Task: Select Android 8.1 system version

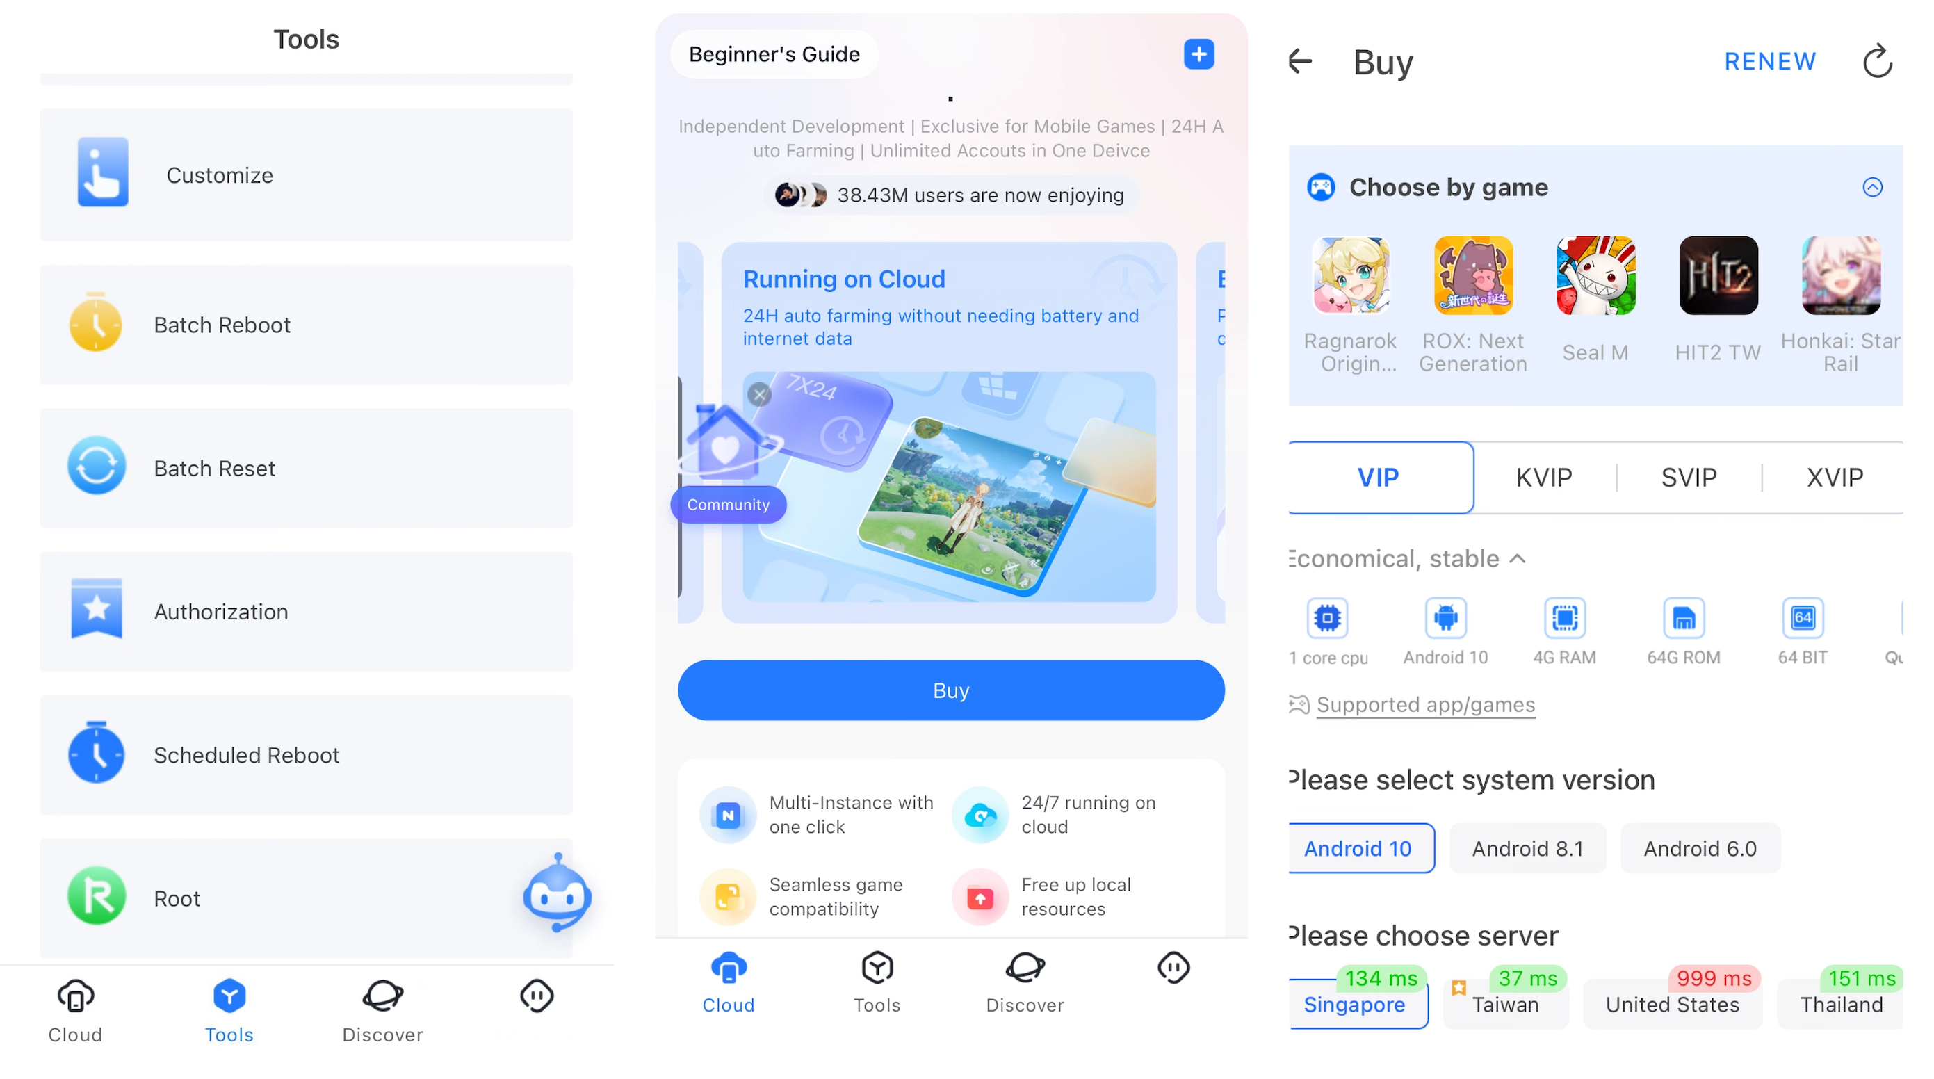Action: click(1526, 847)
